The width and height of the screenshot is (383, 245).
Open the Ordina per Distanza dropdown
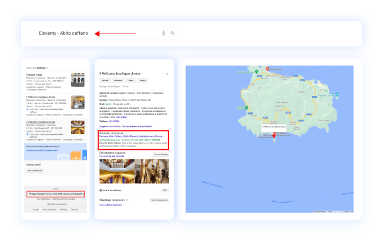[x=37, y=68]
